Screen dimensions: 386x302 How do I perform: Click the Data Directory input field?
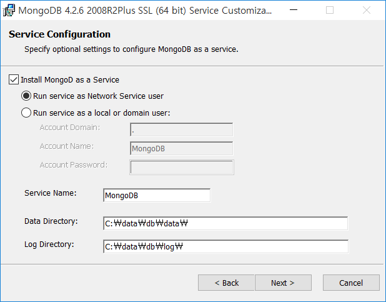[x=225, y=223]
